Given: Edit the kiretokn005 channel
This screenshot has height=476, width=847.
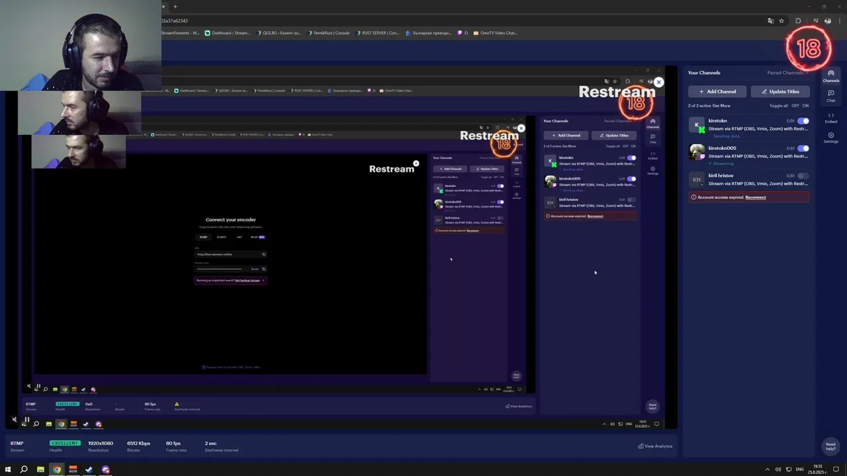Looking at the screenshot, I should coord(791,148).
